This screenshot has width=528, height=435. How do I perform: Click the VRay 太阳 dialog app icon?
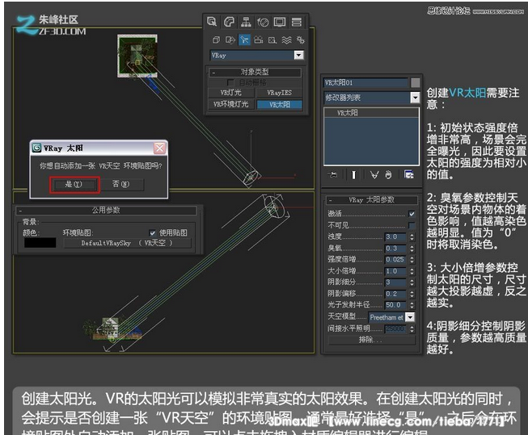point(36,148)
